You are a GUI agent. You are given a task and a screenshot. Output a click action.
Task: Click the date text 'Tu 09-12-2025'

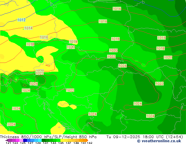click(x=123, y=137)
